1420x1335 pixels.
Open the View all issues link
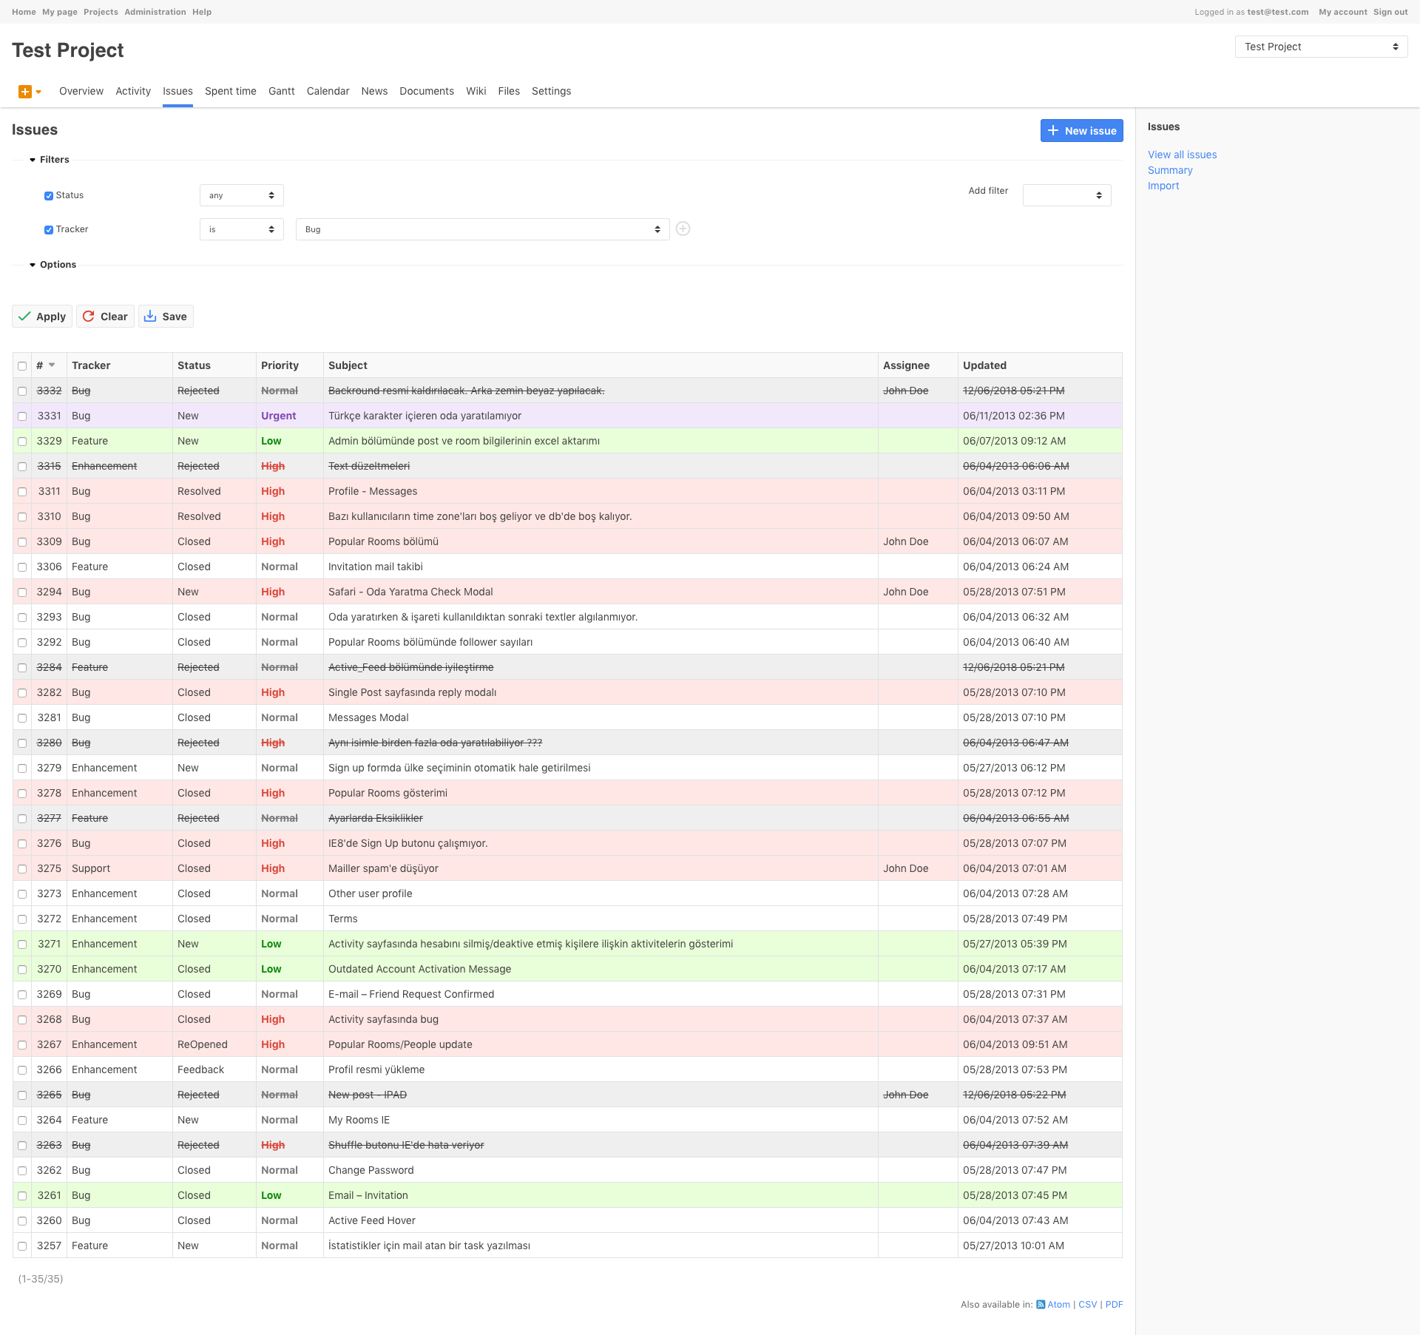pos(1183,155)
